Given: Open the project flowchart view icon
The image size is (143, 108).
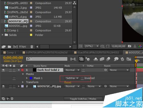Looking at the screenshot, I should tap(74, 3).
